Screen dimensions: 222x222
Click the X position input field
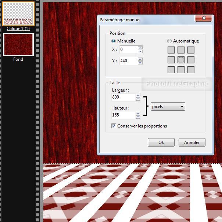(x=129, y=49)
